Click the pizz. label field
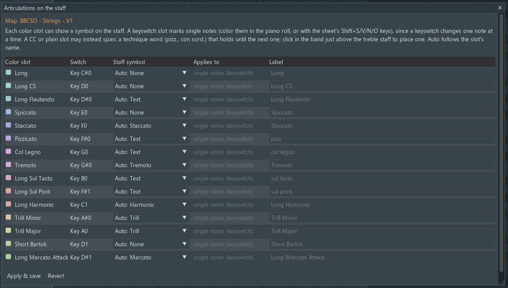The height and width of the screenshot is (288, 508). [x=382, y=139]
